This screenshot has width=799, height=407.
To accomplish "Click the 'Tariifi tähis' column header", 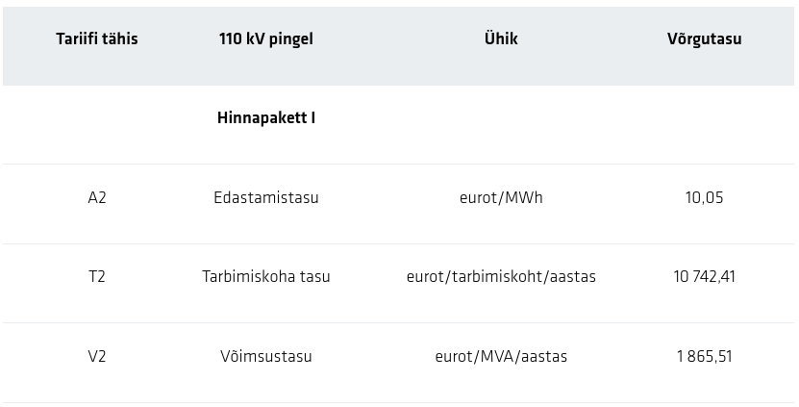I will [97, 39].
